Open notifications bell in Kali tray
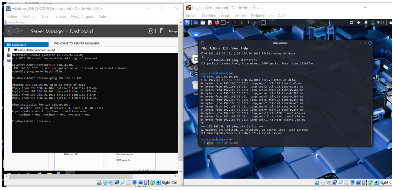The height and width of the screenshot is (190, 393). point(366,23)
